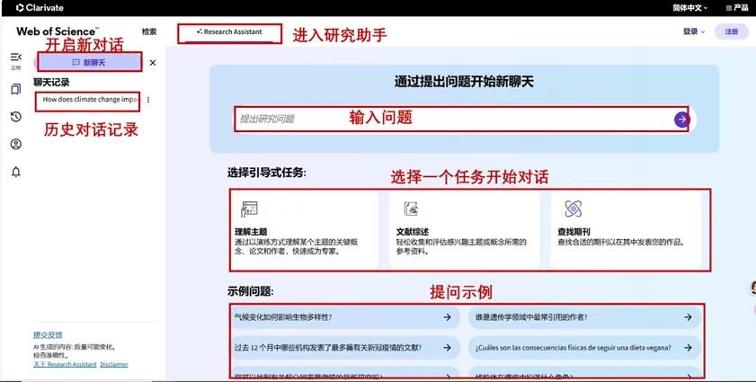Screen dimensions: 756x382
Task: Click the 查找期刊 task icon
Action: tap(573, 209)
